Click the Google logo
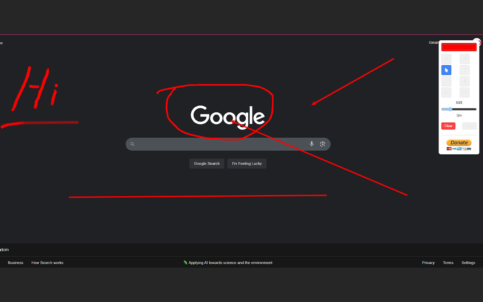 pyautogui.click(x=228, y=117)
